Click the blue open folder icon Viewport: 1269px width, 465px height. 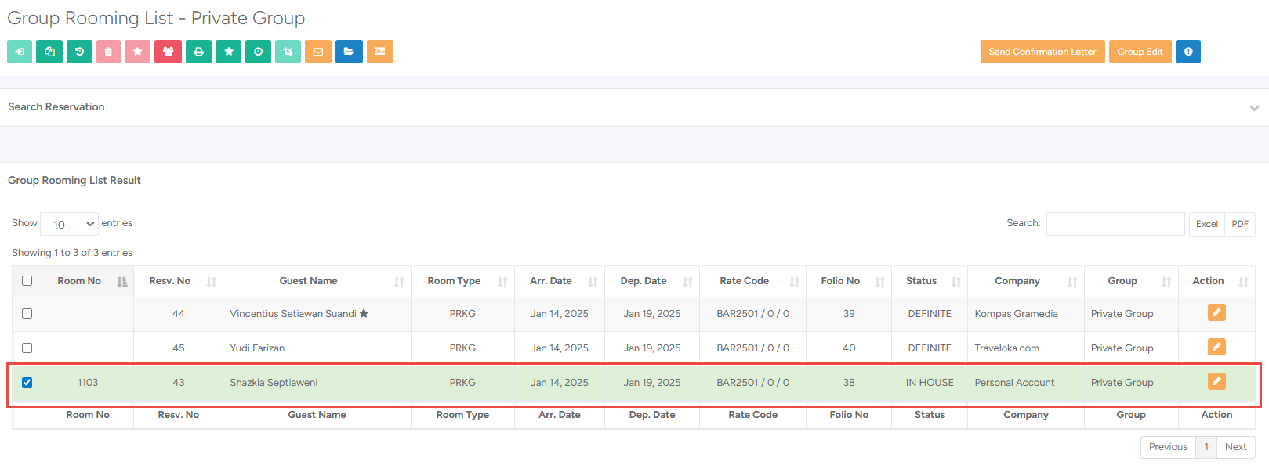coord(349,52)
